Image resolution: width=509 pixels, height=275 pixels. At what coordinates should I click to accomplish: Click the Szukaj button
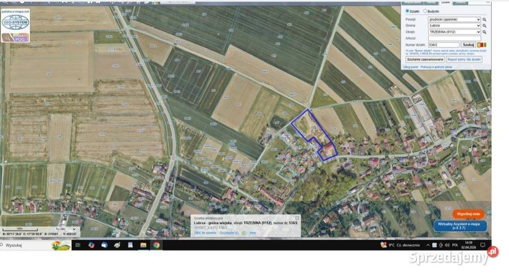(468, 45)
